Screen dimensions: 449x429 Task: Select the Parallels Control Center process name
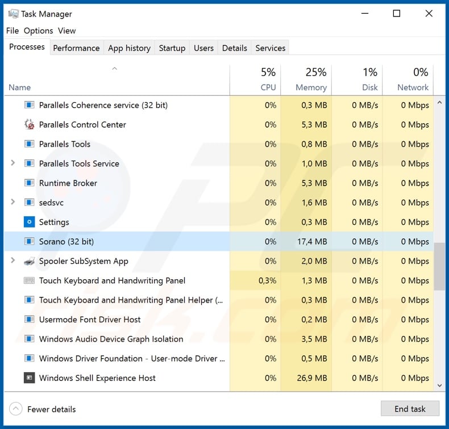coord(82,125)
